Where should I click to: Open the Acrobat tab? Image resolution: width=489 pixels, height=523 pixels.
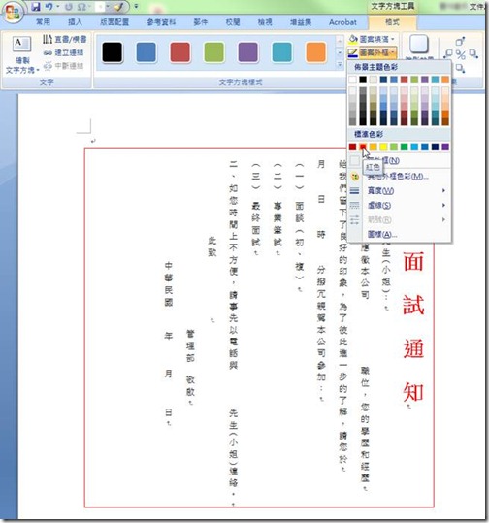click(342, 22)
